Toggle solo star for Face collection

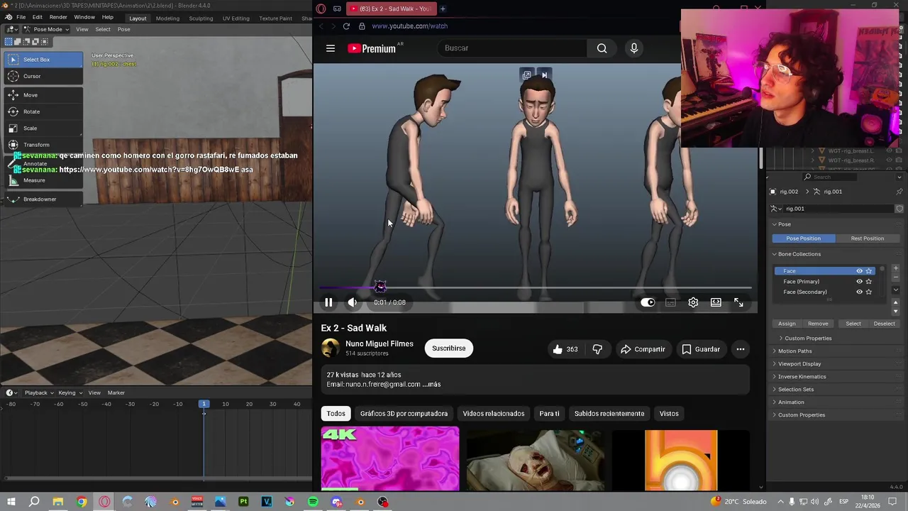click(869, 271)
